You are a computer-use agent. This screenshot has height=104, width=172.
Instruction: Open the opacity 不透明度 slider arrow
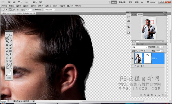click(162, 47)
